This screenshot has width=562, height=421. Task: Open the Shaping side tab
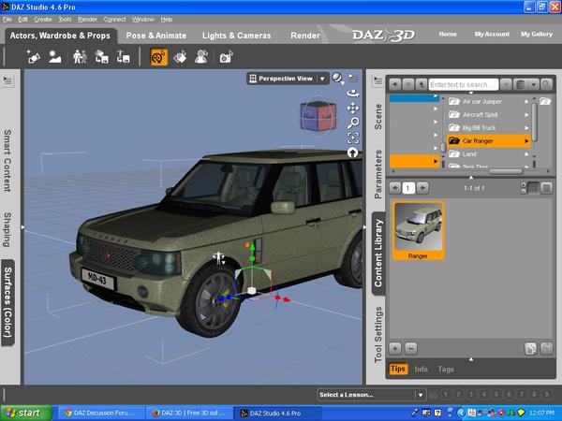coord(7,229)
